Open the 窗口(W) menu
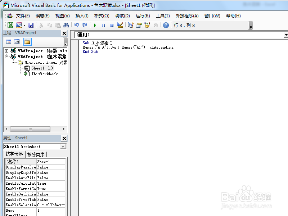The width and height of the screenshot is (288, 216). click(212, 16)
